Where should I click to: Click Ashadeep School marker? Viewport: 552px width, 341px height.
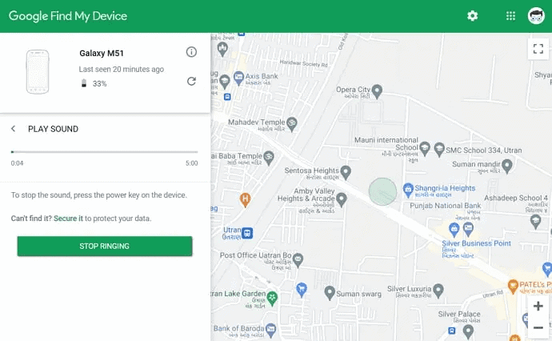(x=535, y=222)
